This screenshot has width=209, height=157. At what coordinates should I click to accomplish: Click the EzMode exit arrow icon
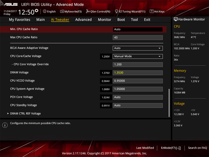pos(179,148)
